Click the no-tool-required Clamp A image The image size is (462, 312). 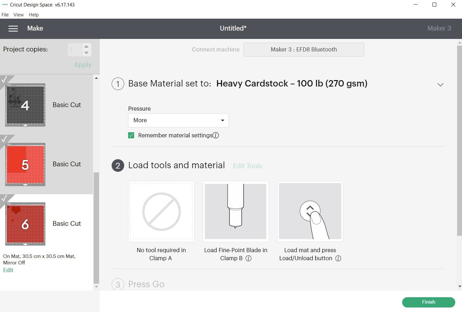[x=161, y=211]
